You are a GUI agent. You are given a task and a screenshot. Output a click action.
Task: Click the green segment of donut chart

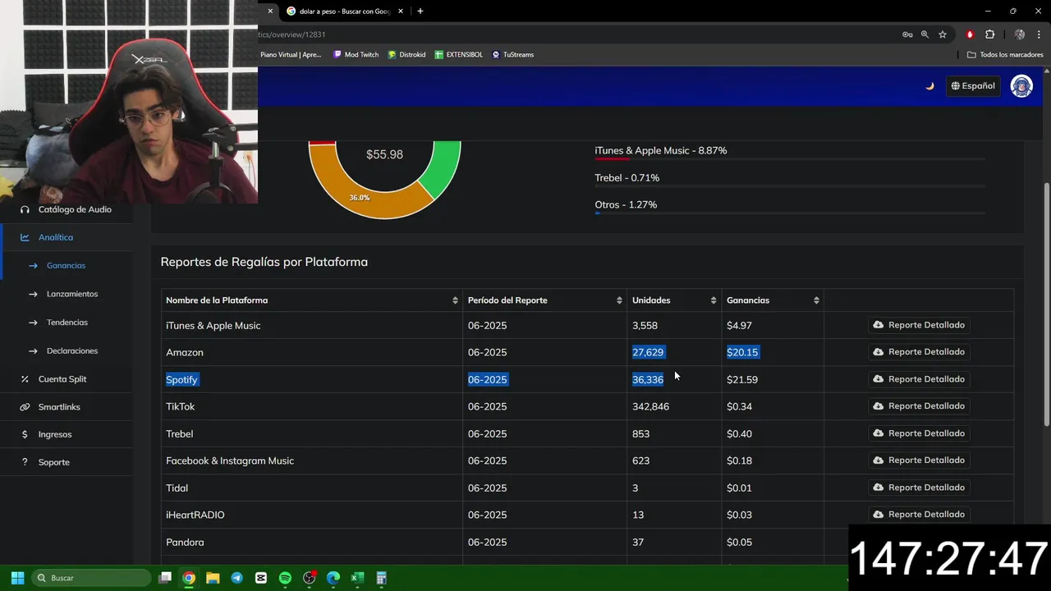point(443,168)
